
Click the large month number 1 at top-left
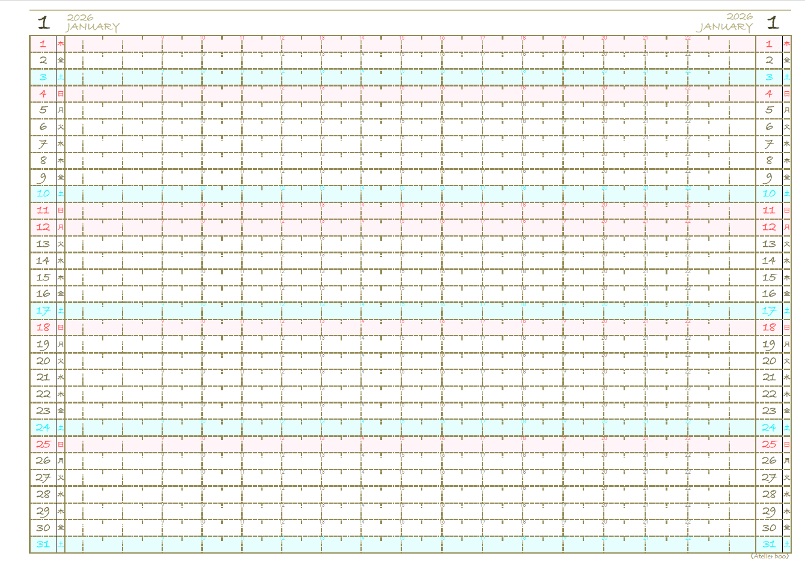pos(44,23)
